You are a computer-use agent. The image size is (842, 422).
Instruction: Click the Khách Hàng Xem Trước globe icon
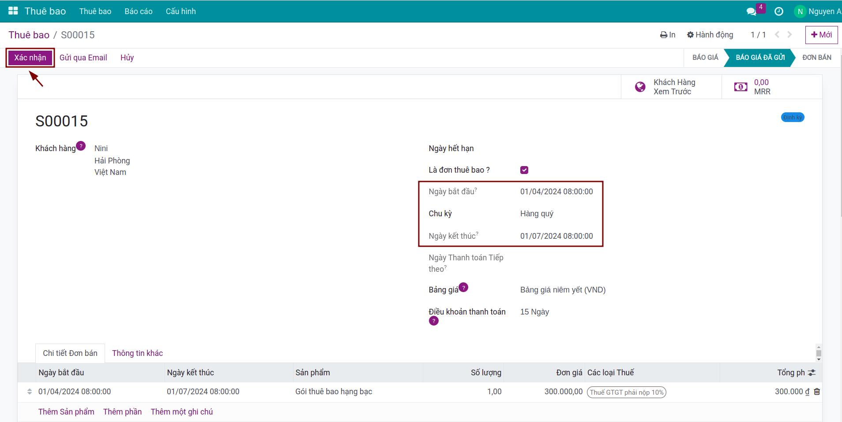640,87
